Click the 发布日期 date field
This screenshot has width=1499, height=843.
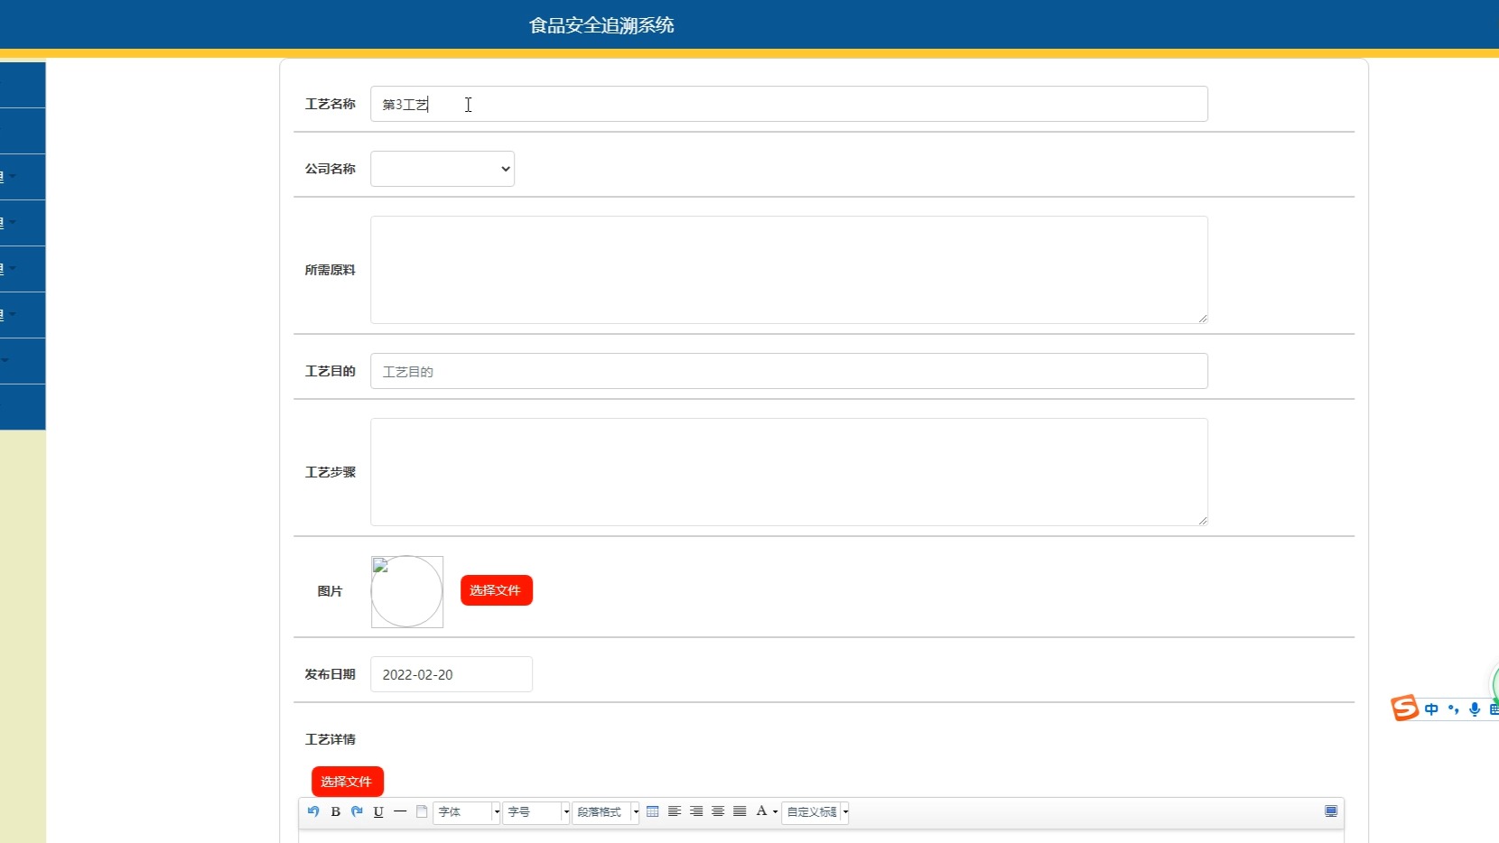coord(452,674)
